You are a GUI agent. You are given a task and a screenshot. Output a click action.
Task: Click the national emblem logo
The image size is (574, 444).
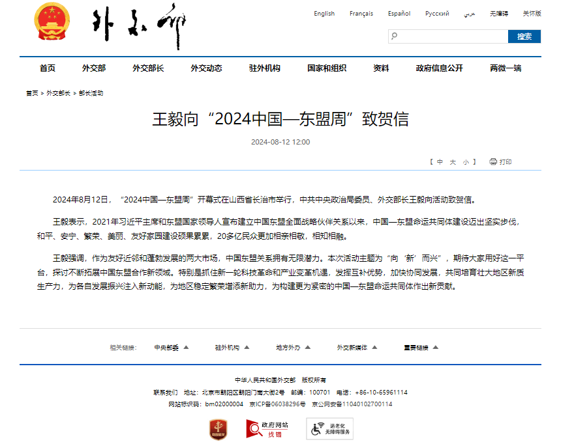tap(50, 25)
